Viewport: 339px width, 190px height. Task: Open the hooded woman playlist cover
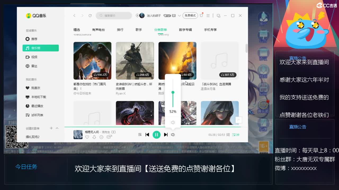click(220, 113)
